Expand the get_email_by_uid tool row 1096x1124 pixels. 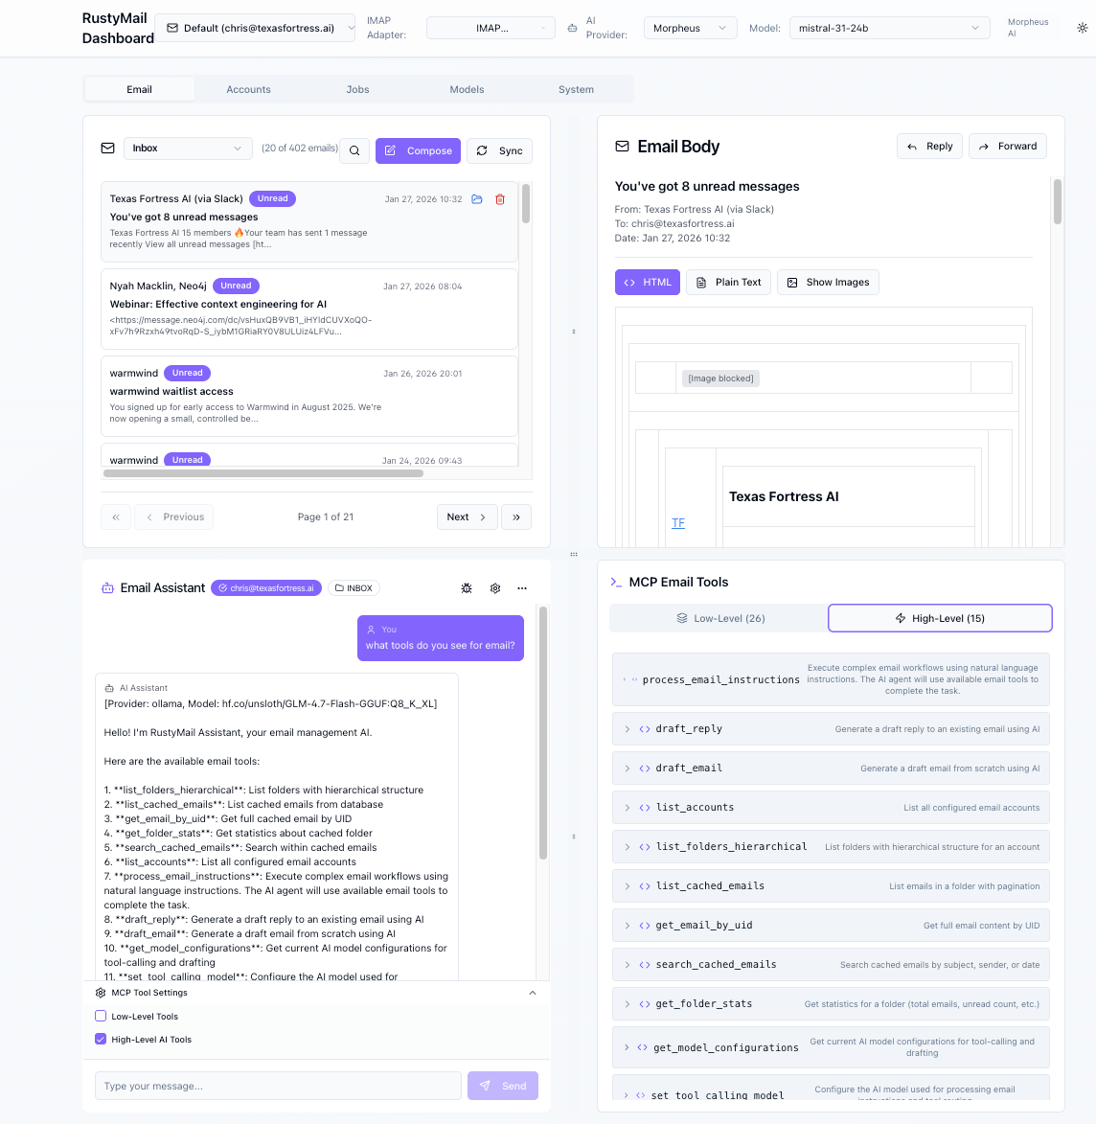tap(831, 926)
